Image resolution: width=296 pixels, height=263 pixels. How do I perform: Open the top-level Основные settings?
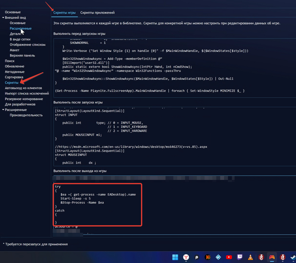click(13, 12)
